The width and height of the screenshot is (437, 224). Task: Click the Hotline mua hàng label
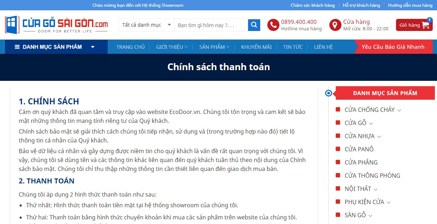[x=302, y=29]
